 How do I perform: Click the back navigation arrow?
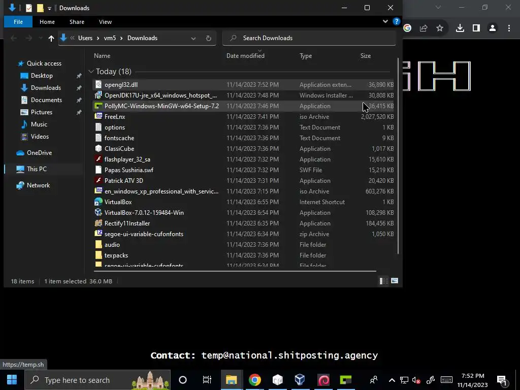click(14, 38)
